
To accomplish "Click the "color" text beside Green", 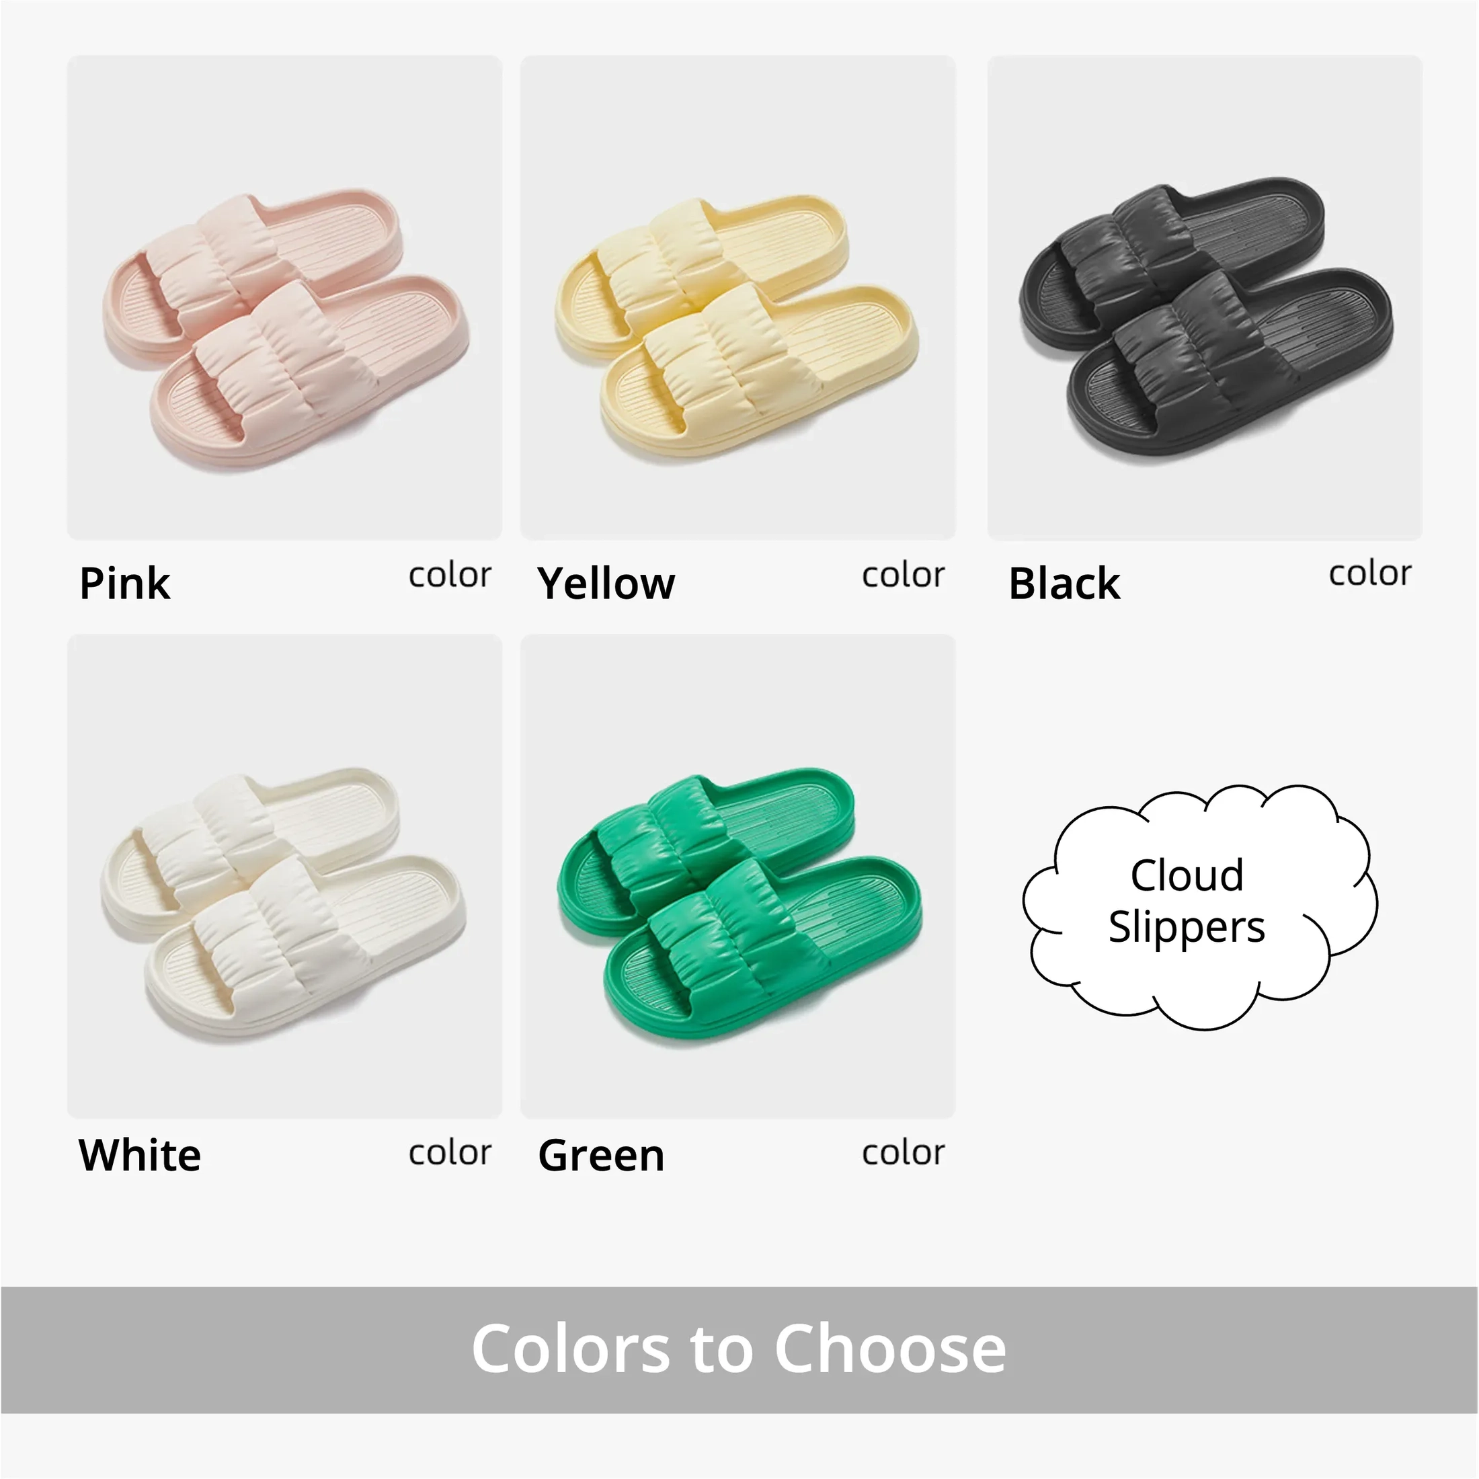I will point(903,1152).
